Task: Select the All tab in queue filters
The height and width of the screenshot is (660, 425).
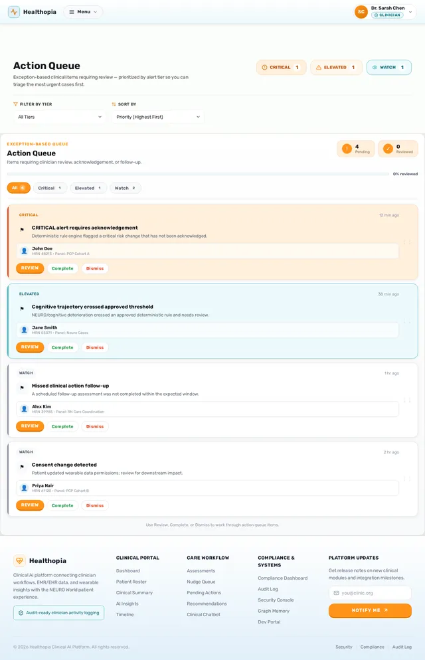Action: (19, 188)
